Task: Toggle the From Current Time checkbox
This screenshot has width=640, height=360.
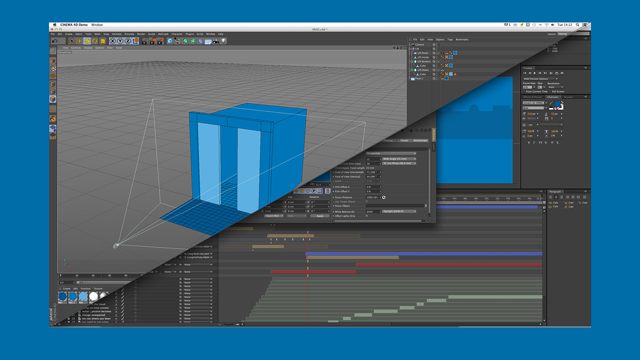Action: 524,91
